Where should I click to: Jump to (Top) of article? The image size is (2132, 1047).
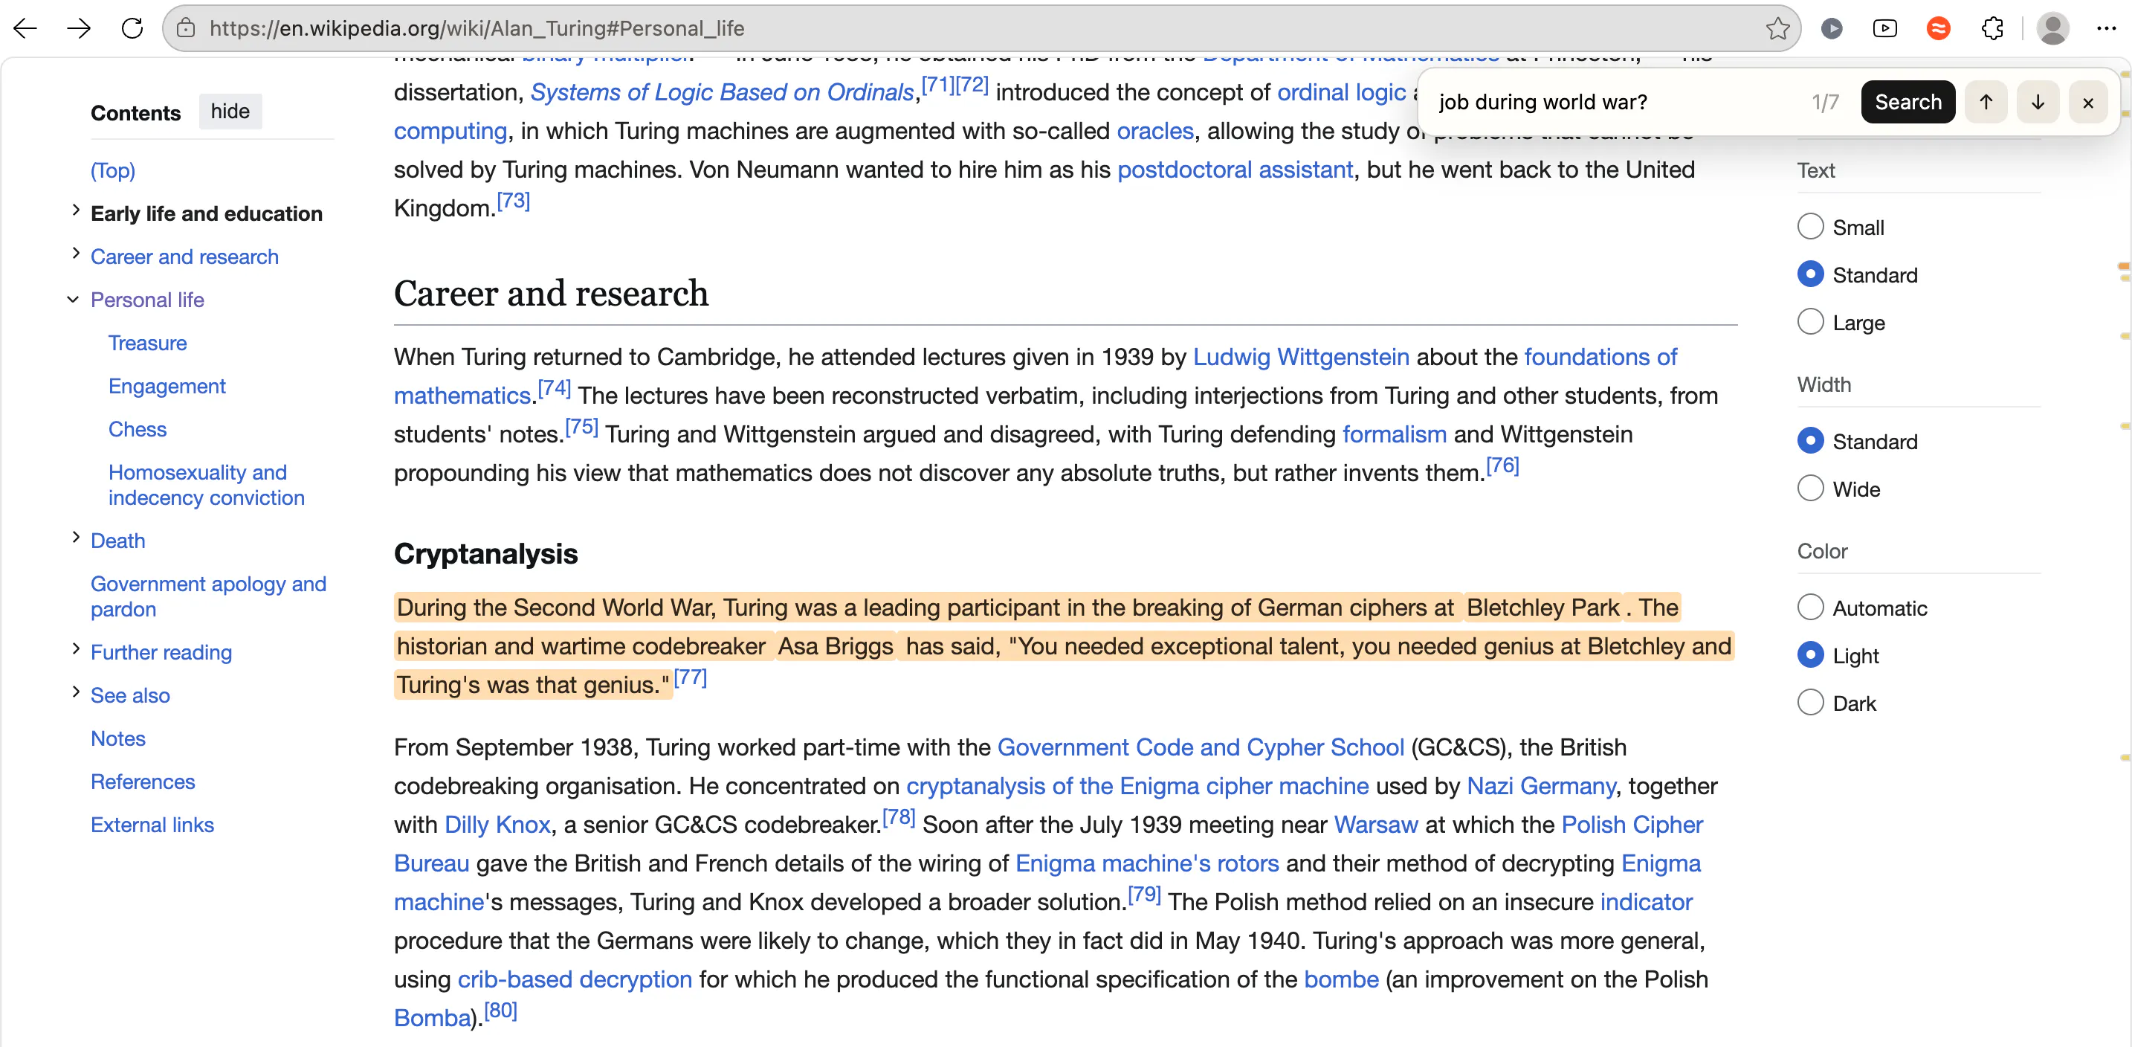[112, 170]
